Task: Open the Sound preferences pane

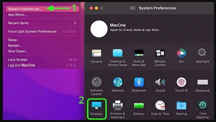Action: [160, 85]
